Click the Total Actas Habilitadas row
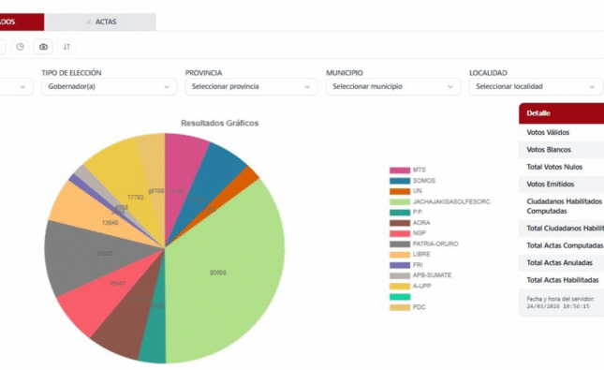Image resolution: width=604 pixels, height=370 pixels. (x=561, y=280)
